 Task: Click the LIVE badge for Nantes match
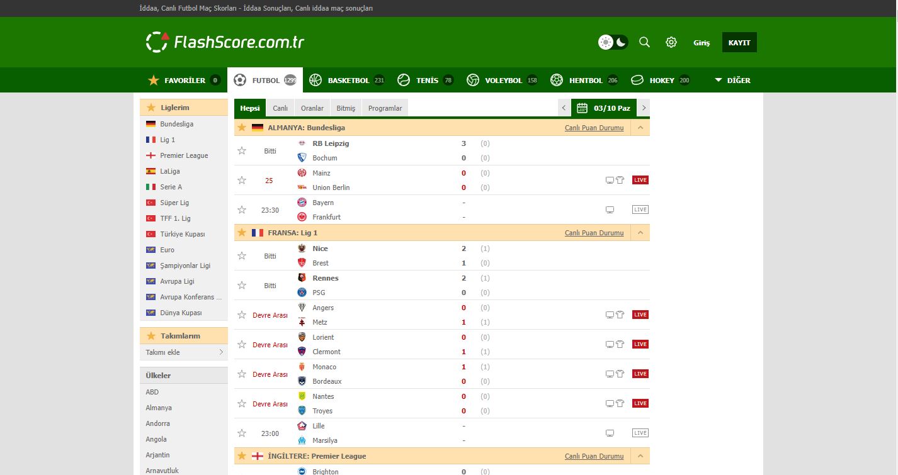point(640,403)
